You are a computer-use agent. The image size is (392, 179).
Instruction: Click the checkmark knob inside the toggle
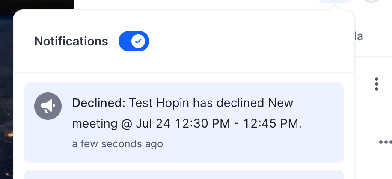click(138, 41)
